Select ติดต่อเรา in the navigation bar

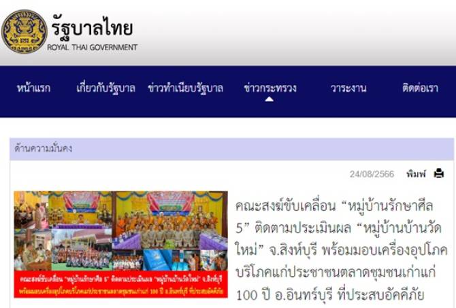pos(420,88)
